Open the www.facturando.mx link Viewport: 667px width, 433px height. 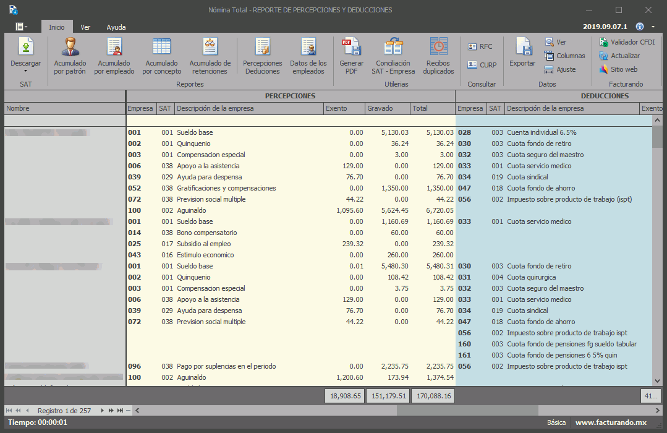(611, 422)
